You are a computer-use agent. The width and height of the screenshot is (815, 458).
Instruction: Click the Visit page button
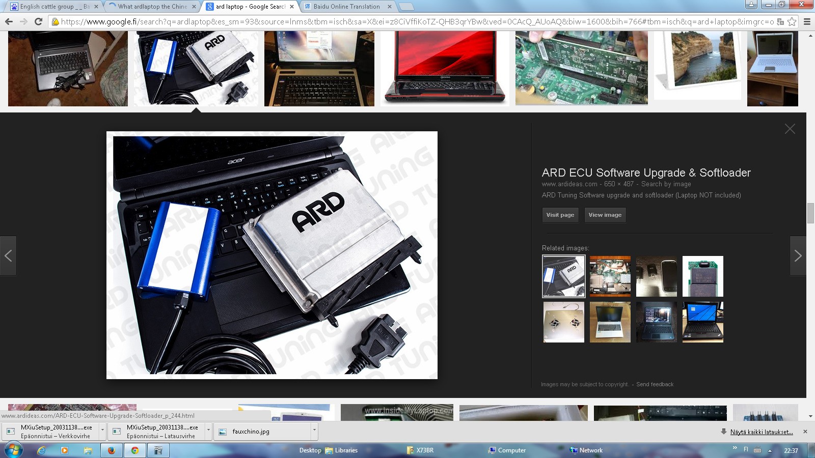tap(560, 215)
